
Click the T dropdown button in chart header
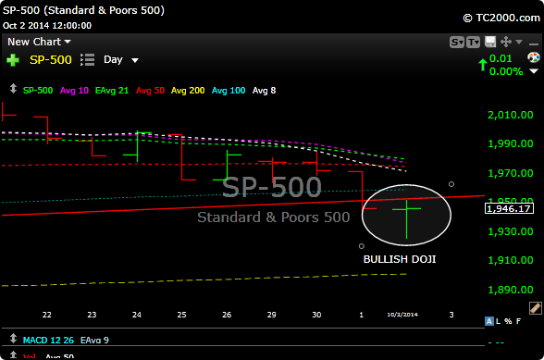[473, 43]
